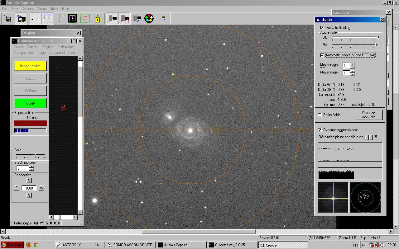Switch to EQMOD ASCOM DRIVER taskbar window
The height and width of the screenshot is (249, 399).
(x=130, y=245)
